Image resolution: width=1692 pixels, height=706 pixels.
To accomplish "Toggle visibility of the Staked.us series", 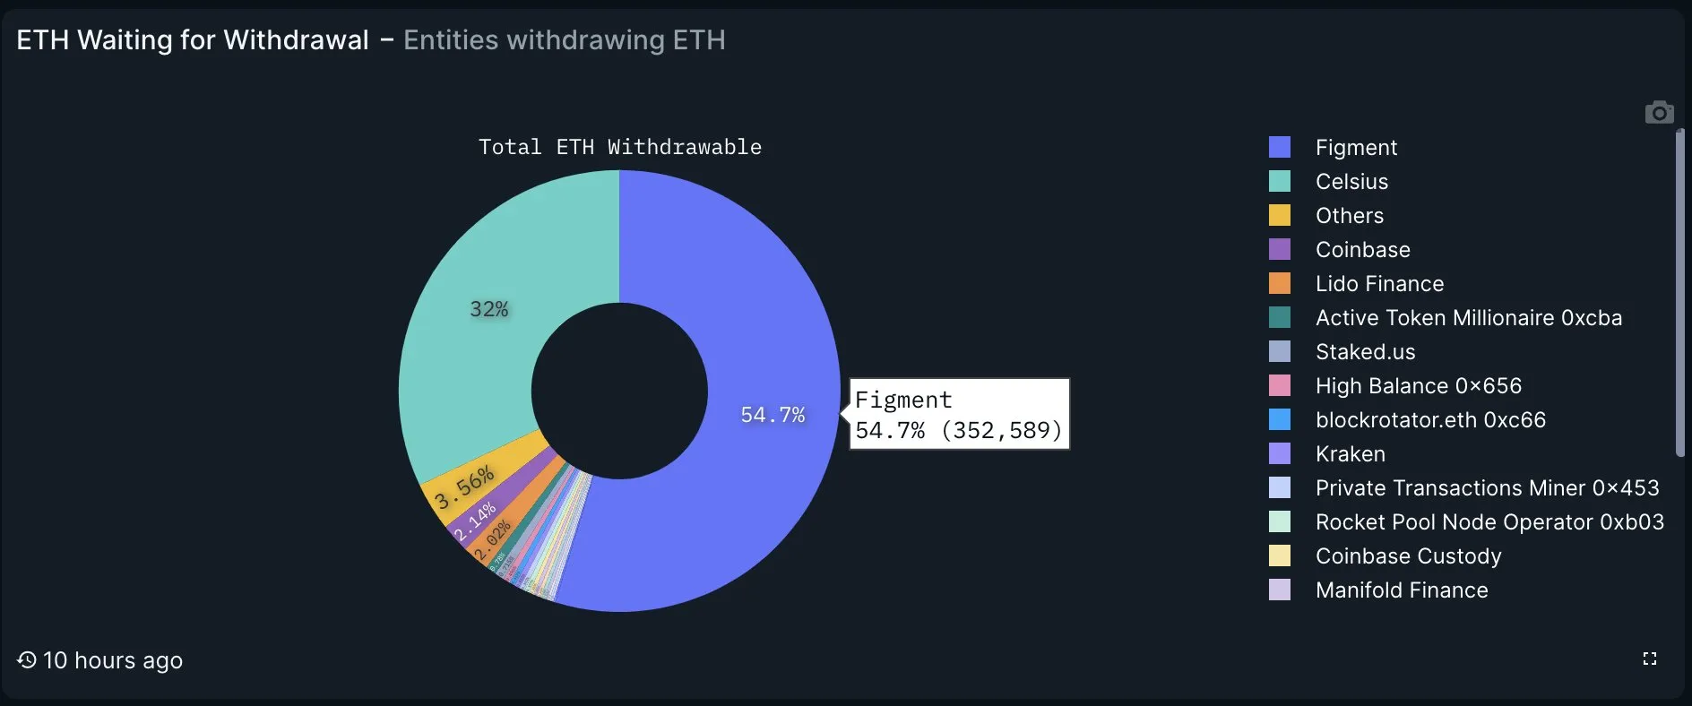I will [x=1364, y=351].
